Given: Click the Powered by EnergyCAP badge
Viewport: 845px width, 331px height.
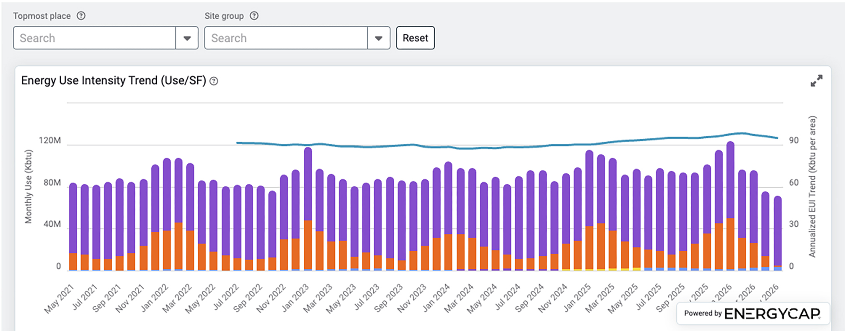Looking at the screenshot, I should point(753,313).
